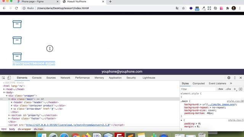Click the Styles Filter input field
Screen dimensions: 244x137
[x=198, y=89]
